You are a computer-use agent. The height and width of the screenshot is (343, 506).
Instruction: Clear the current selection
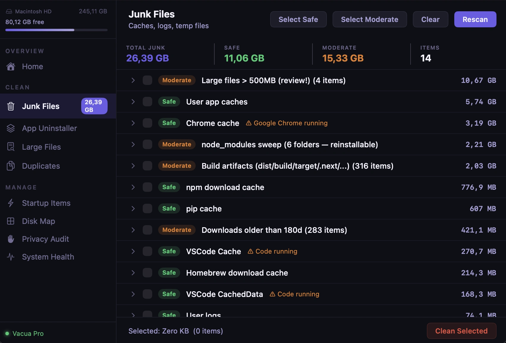(x=430, y=19)
